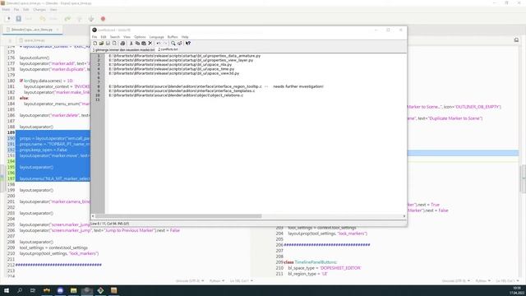Viewport: 526px width, 296px height.
Task: Click the red Stop icon in Meld toolbar
Action: click(103, 19)
